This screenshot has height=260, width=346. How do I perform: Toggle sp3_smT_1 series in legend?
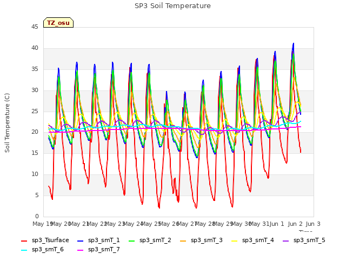click(98, 240)
